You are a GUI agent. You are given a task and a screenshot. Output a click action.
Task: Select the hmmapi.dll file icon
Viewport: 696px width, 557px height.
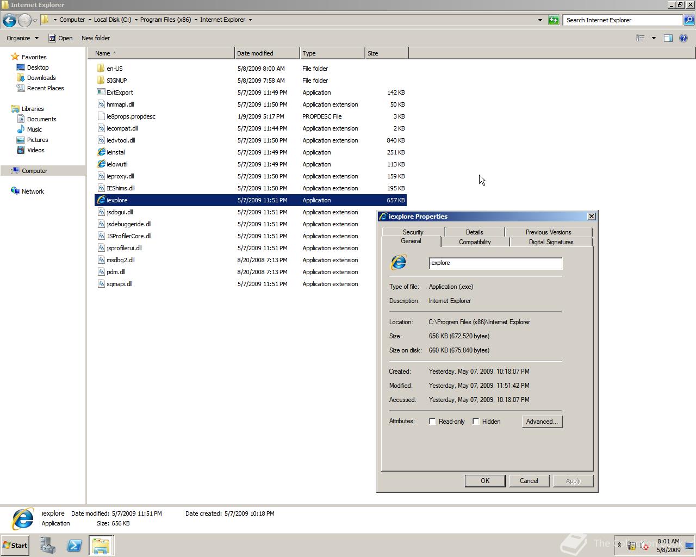pyautogui.click(x=101, y=104)
